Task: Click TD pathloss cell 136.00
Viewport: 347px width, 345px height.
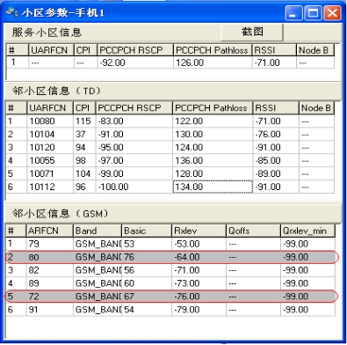Action: click(213, 160)
